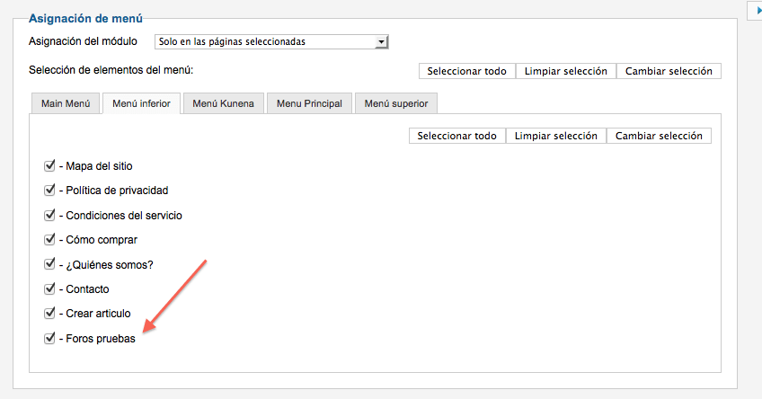Screen dimensions: 762x399
Task: Open the Menú Kunena tab
Action: pos(224,103)
